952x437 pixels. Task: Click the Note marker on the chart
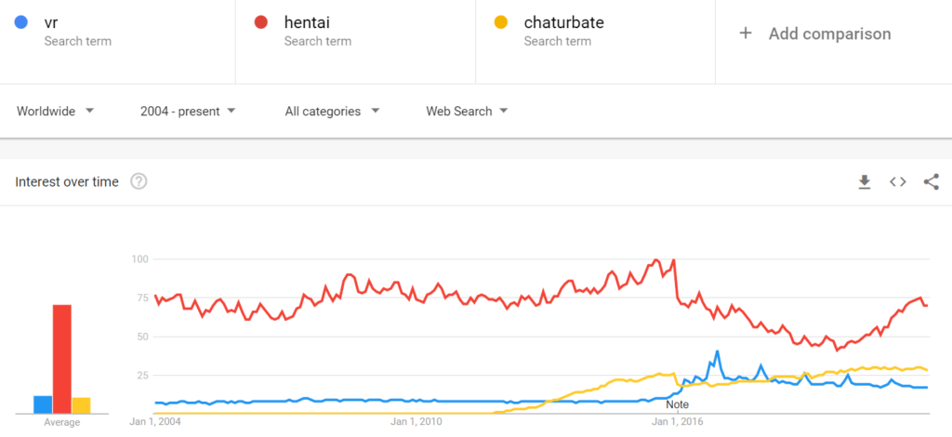pos(678,404)
